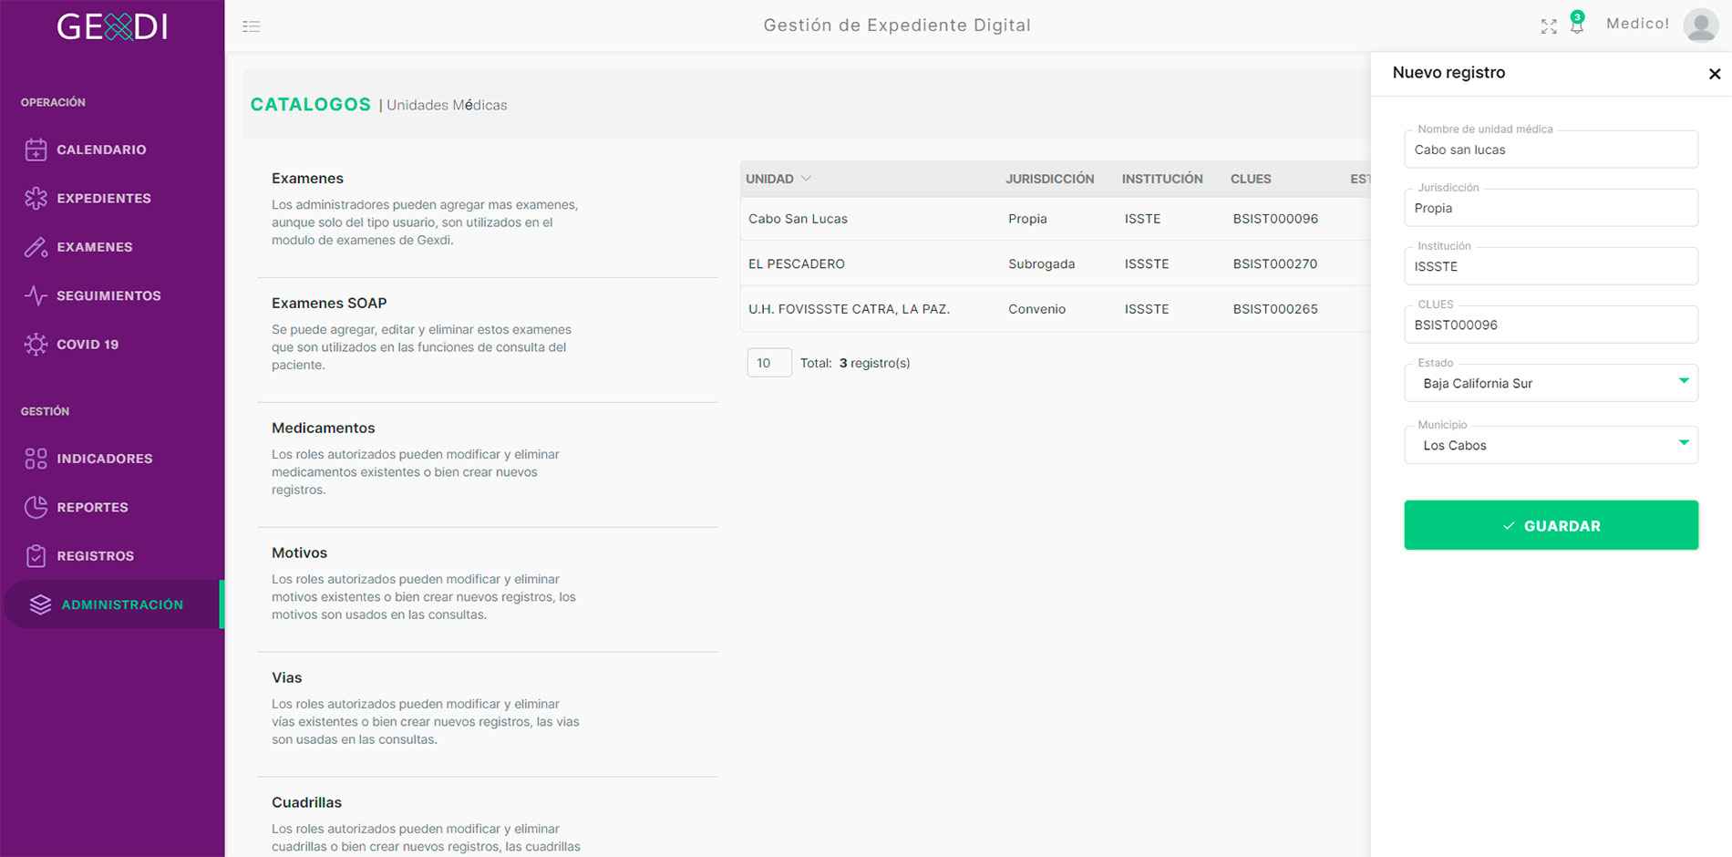Screen dimensions: 1732x857
Task: Click the Jurisdicción column header
Action: [x=1049, y=179]
